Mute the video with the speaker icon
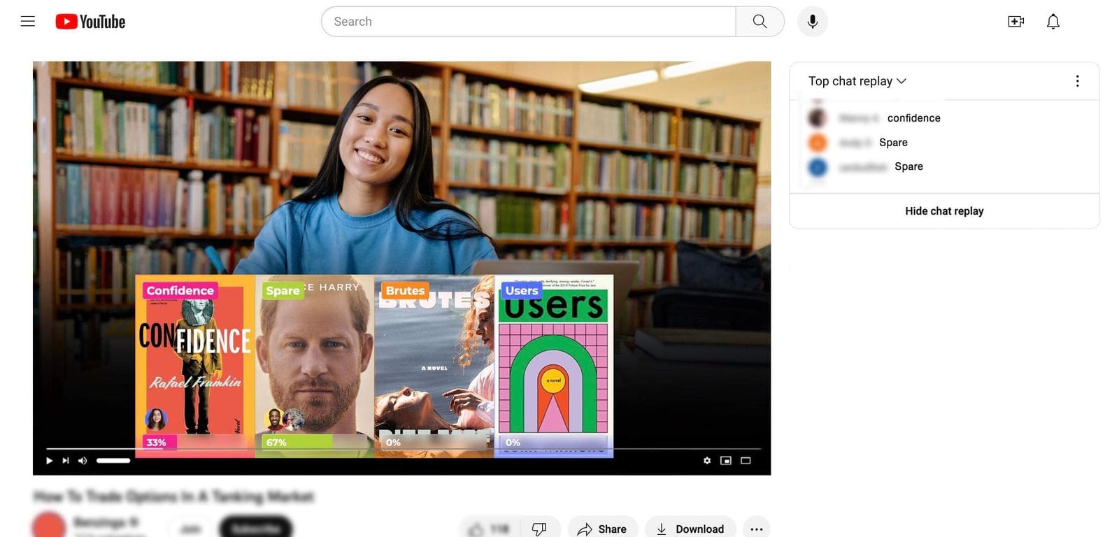Screen dimensions: 1119x537 tap(83, 461)
